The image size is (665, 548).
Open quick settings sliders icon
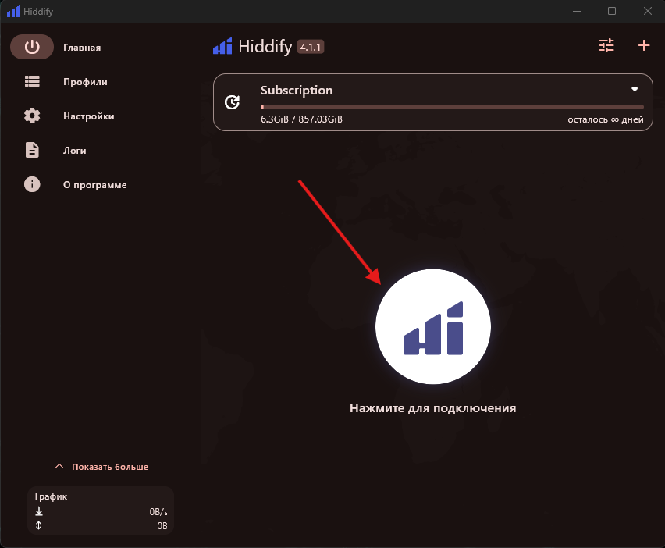tap(606, 45)
